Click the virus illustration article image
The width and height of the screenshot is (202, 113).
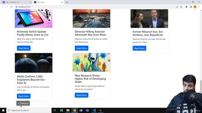pos(92,62)
